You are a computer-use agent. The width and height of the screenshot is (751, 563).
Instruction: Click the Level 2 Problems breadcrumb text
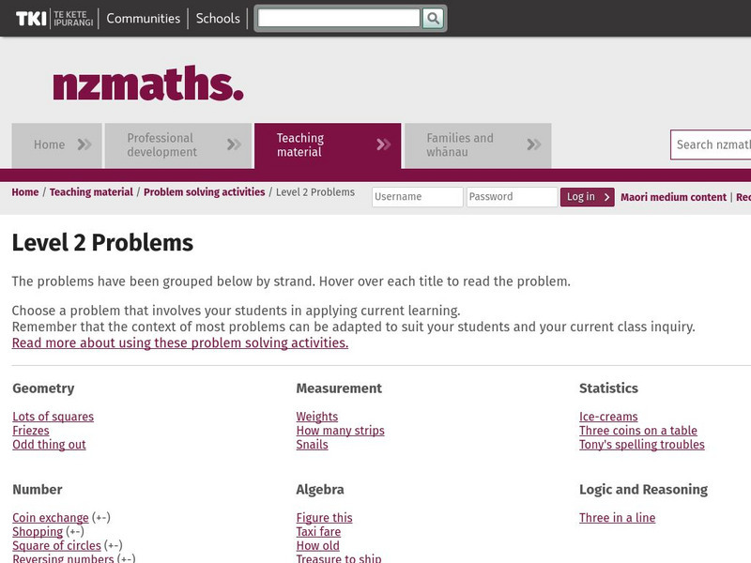(315, 192)
